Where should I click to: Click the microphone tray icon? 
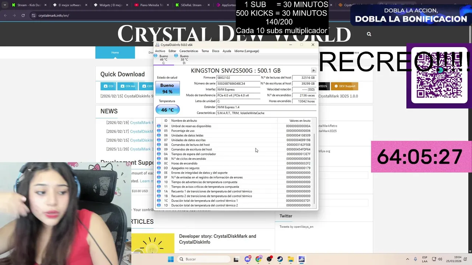tap(416, 259)
